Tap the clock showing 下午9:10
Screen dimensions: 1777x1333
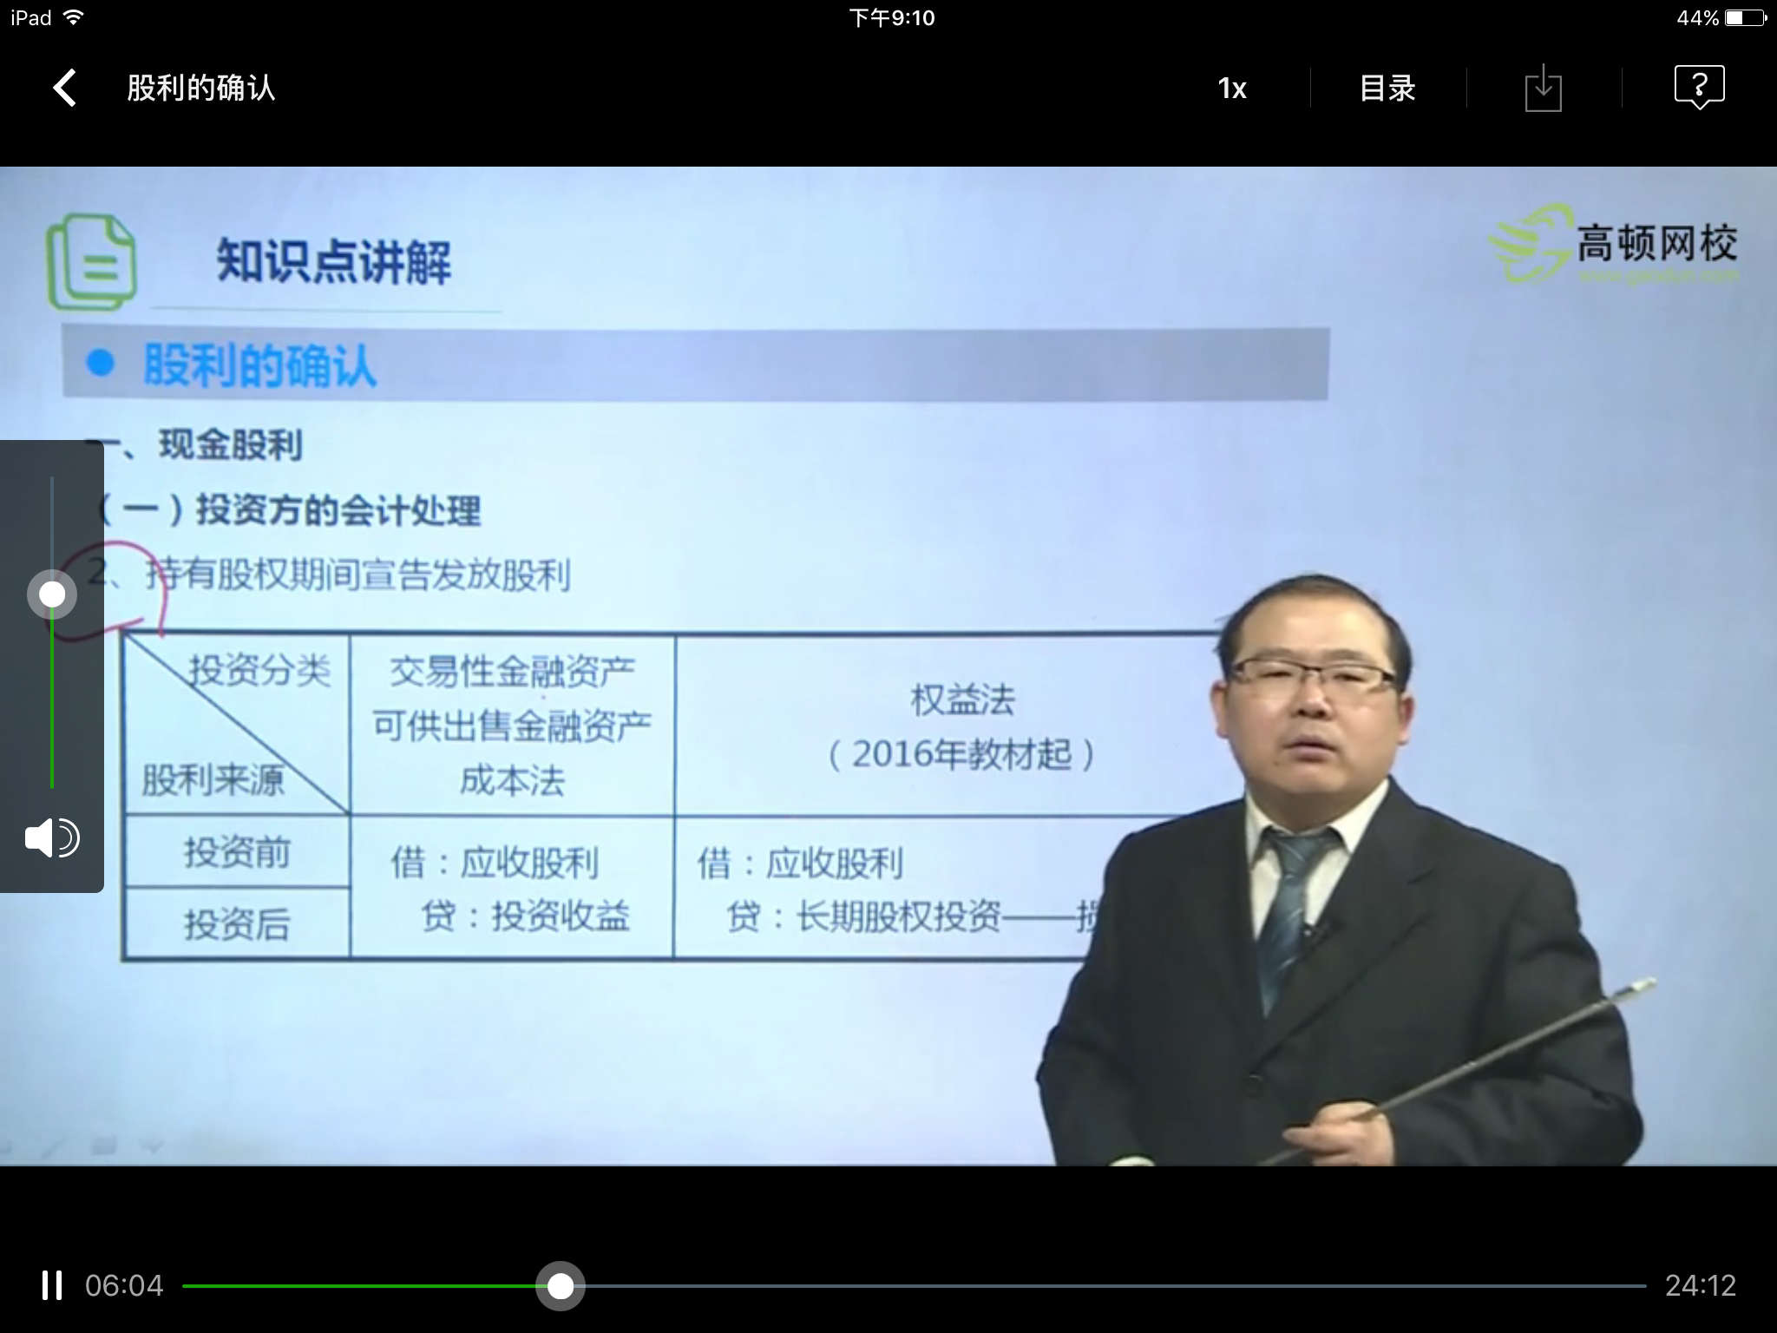click(893, 16)
